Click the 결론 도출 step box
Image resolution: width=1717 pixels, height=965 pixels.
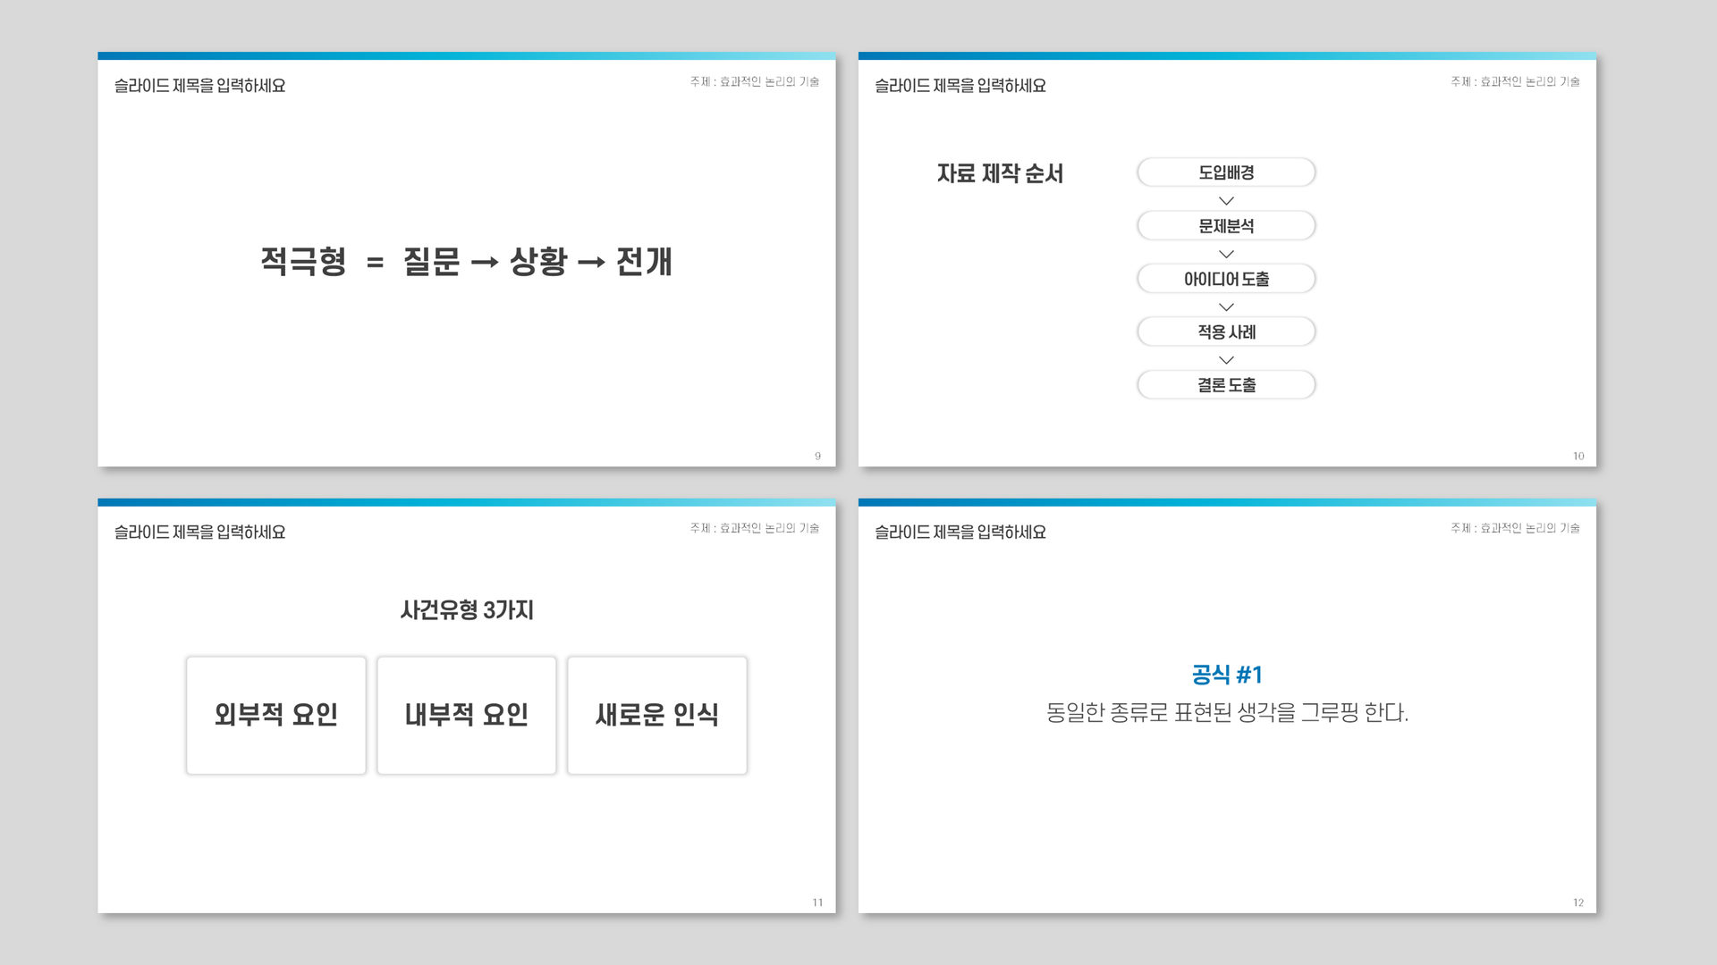click(1226, 385)
